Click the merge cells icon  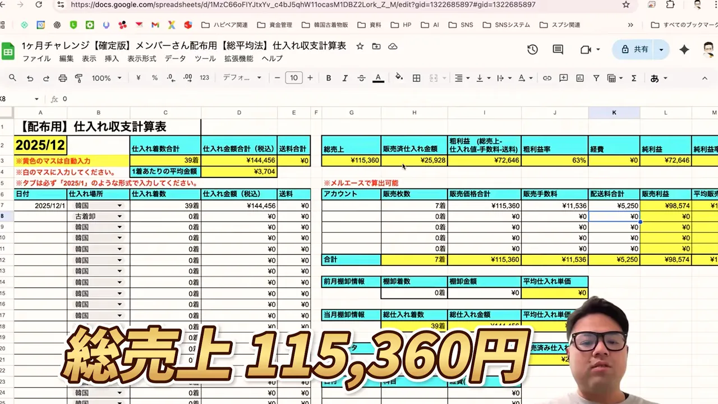433,78
